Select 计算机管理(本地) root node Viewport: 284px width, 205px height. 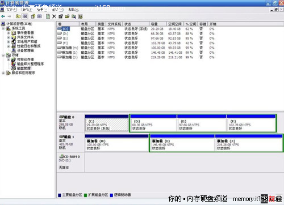click(19, 24)
